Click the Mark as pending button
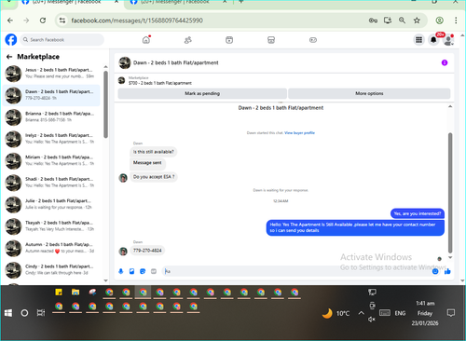This screenshot has height=341, width=466. [x=202, y=93]
